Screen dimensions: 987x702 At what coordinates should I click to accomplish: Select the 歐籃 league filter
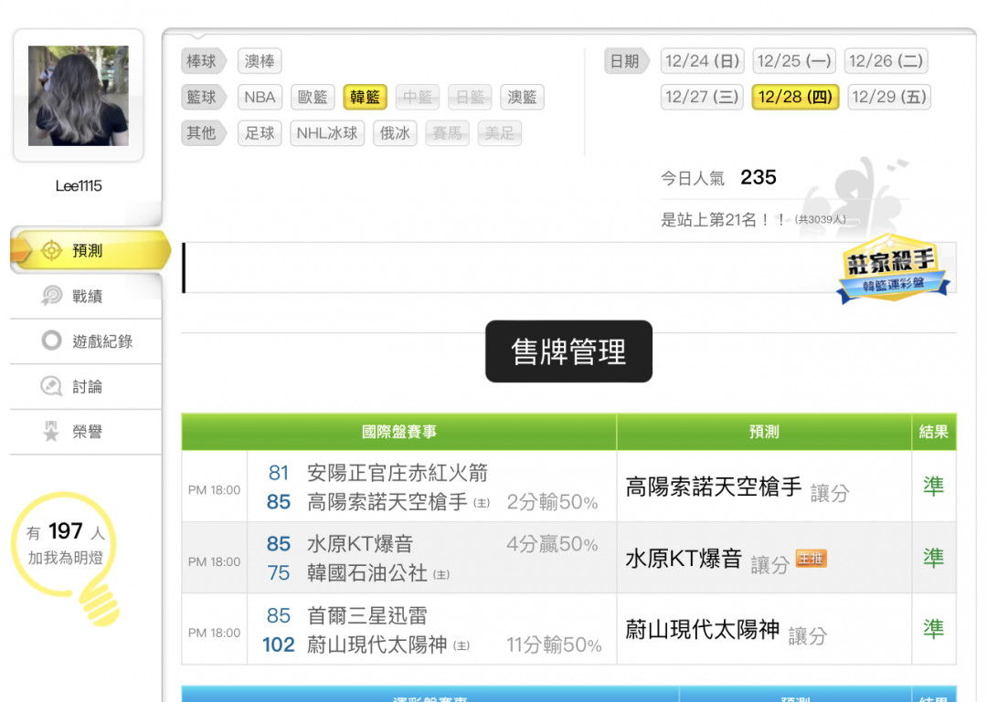pyautogui.click(x=313, y=97)
